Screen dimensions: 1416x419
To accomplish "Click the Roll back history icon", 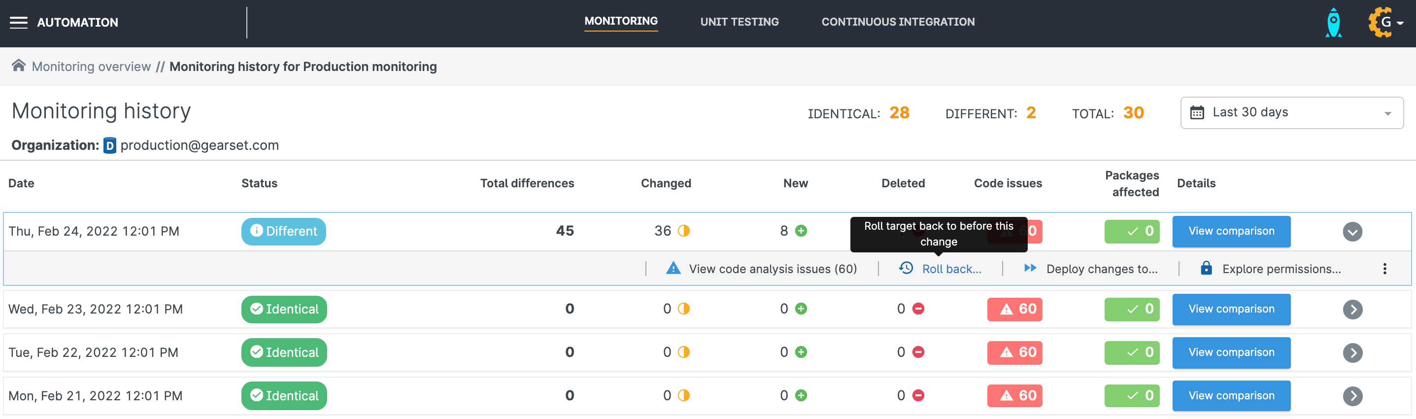I will pos(906,268).
